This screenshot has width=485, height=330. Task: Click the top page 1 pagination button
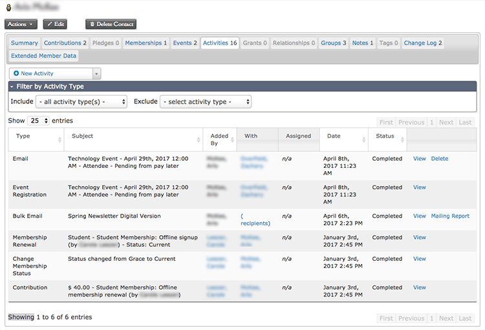coord(431,122)
